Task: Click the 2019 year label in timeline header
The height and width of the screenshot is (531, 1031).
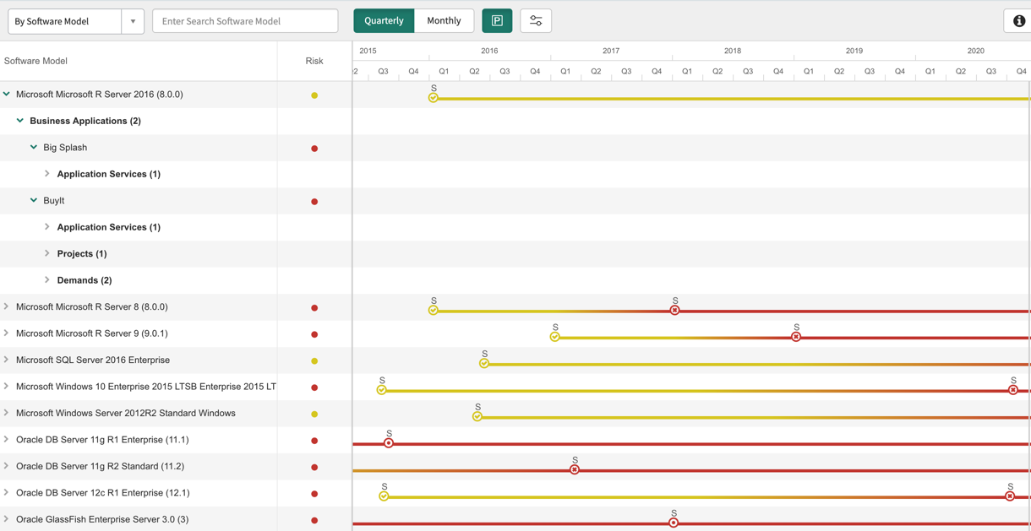Action: coord(854,51)
